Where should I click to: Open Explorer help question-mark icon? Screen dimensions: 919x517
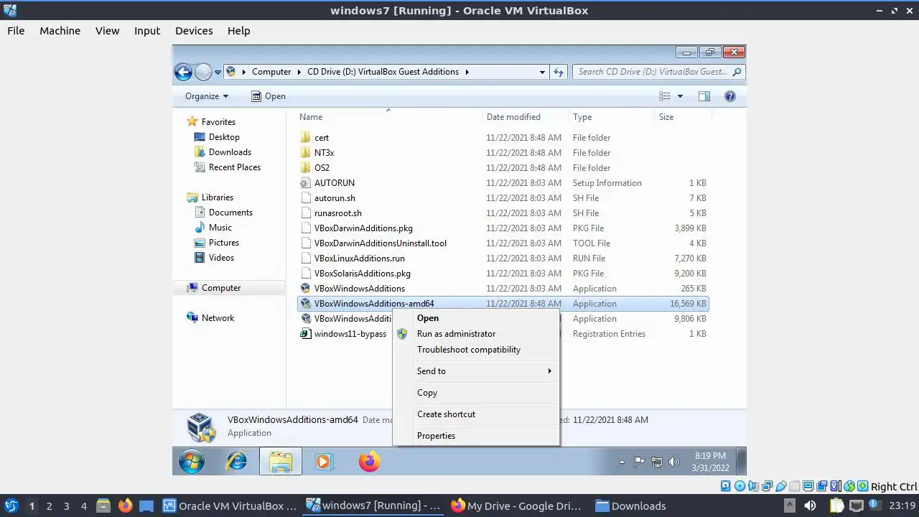coord(730,96)
